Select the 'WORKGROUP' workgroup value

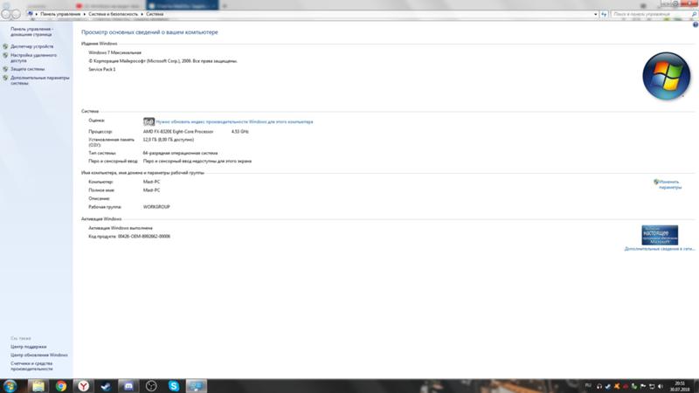tap(156, 207)
